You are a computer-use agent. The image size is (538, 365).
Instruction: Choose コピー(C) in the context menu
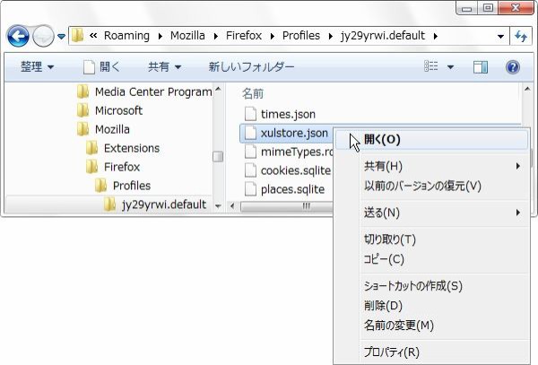pos(431,259)
